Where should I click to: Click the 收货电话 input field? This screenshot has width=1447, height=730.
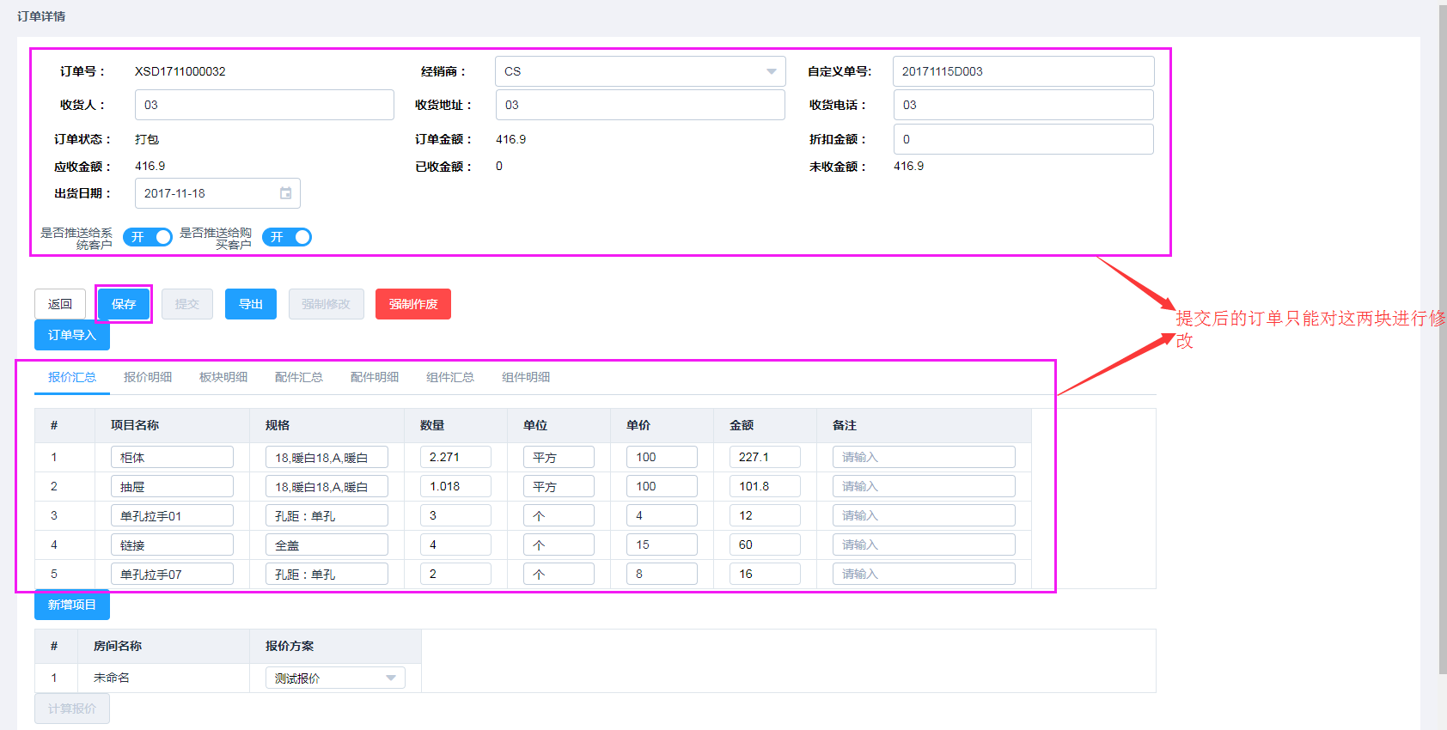pos(1023,105)
